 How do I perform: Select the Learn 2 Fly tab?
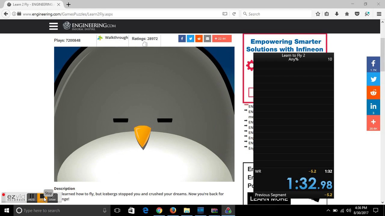33,4
